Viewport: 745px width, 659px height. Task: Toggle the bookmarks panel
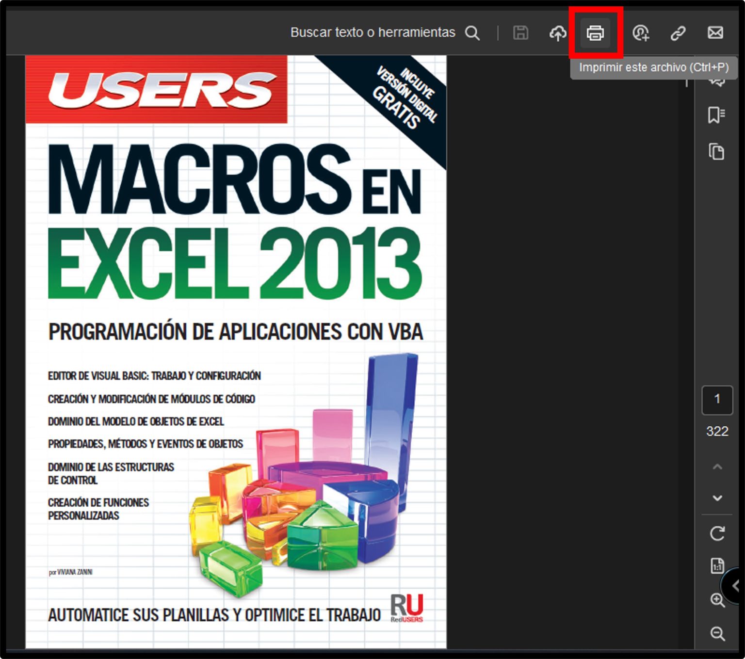[716, 115]
